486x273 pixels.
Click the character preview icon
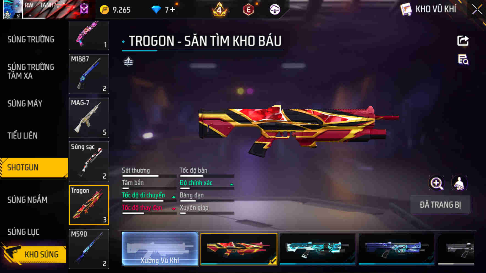pos(459,183)
